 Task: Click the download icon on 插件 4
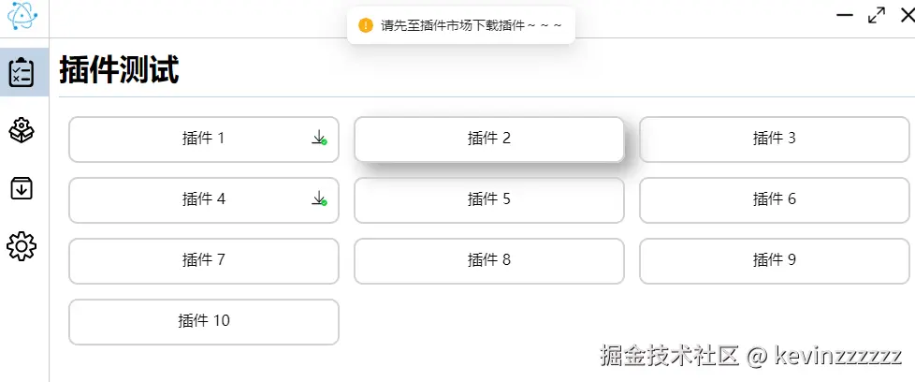(319, 198)
